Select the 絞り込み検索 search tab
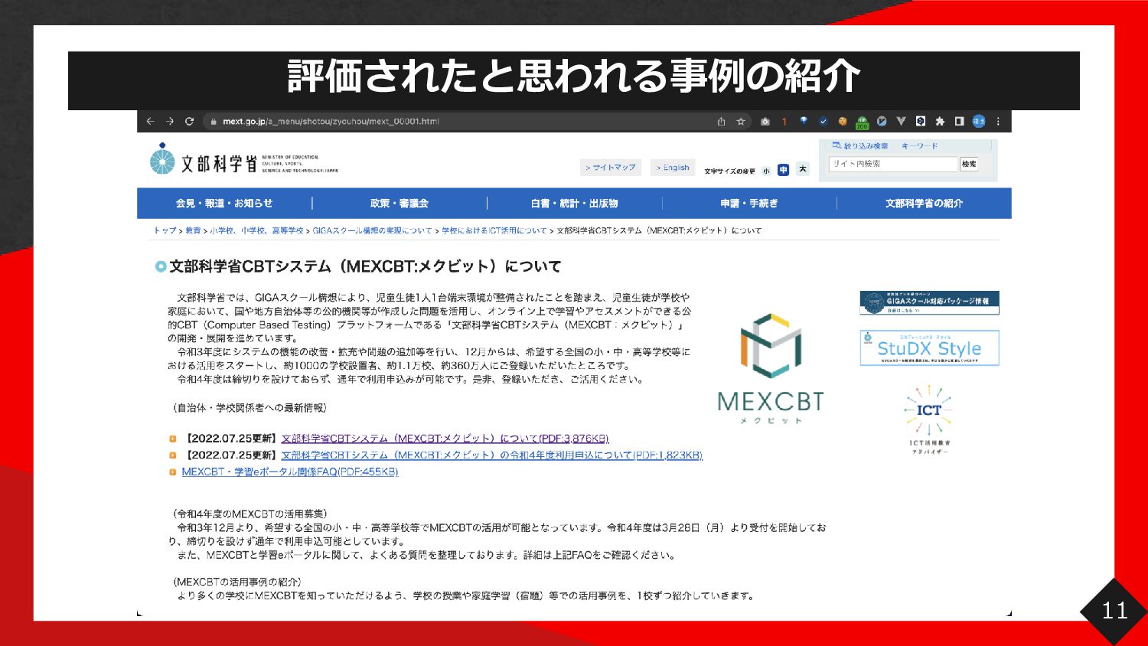 pos(859,145)
